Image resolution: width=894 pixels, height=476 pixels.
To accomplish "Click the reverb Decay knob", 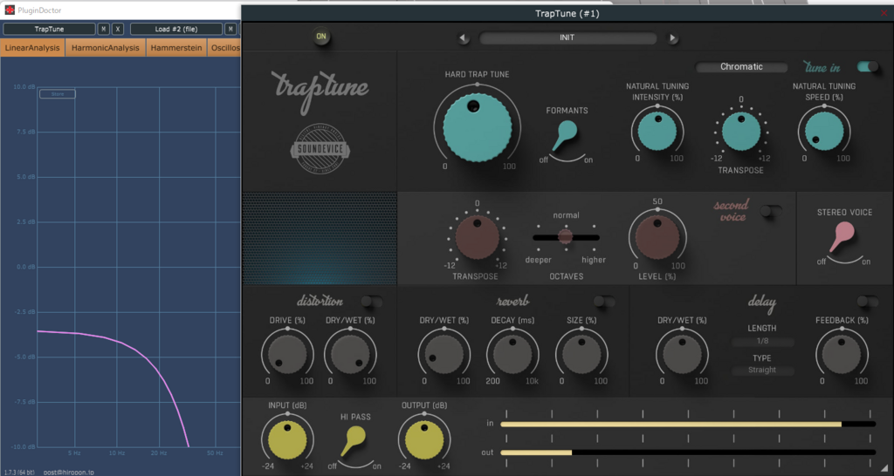I will 512,356.
